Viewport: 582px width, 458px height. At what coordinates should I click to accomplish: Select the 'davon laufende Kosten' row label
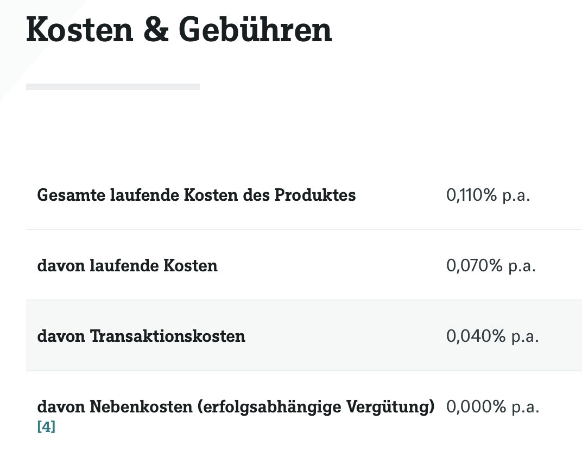tap(127, 265)
